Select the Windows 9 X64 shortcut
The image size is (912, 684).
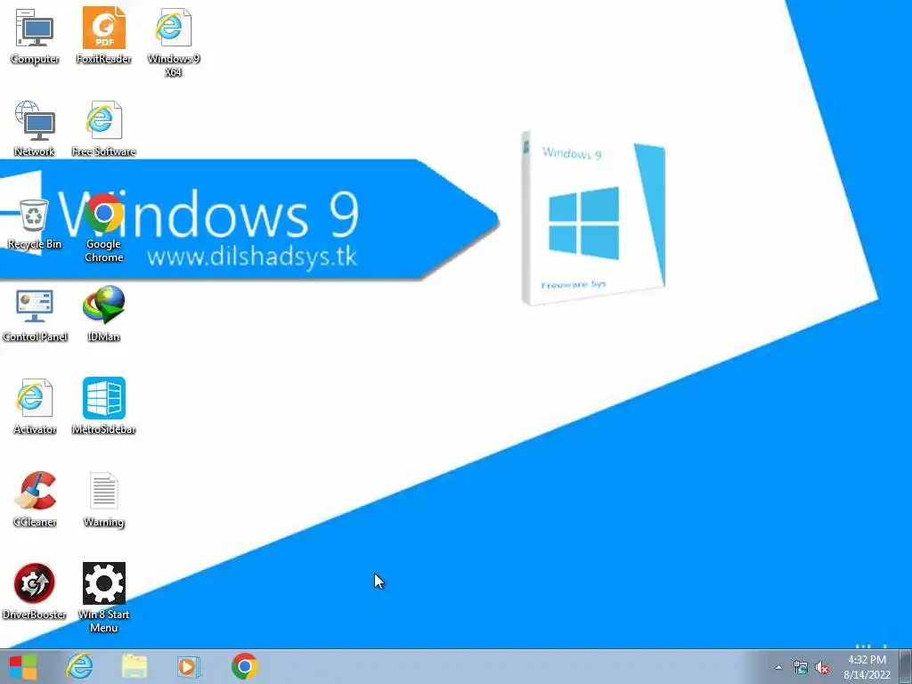point(173,42)
